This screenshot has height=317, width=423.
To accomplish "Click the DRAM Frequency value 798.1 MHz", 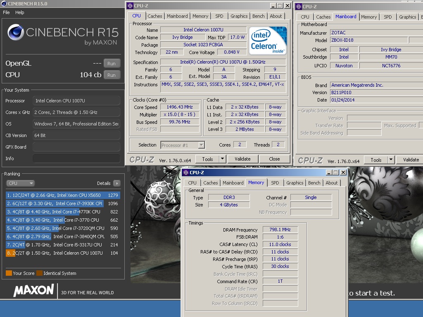I will [280, 229].
